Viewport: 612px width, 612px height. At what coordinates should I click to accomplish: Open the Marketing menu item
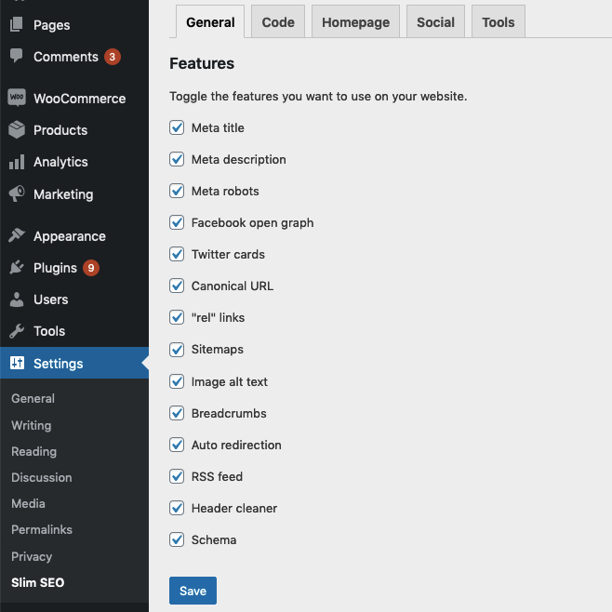(63, 194)
